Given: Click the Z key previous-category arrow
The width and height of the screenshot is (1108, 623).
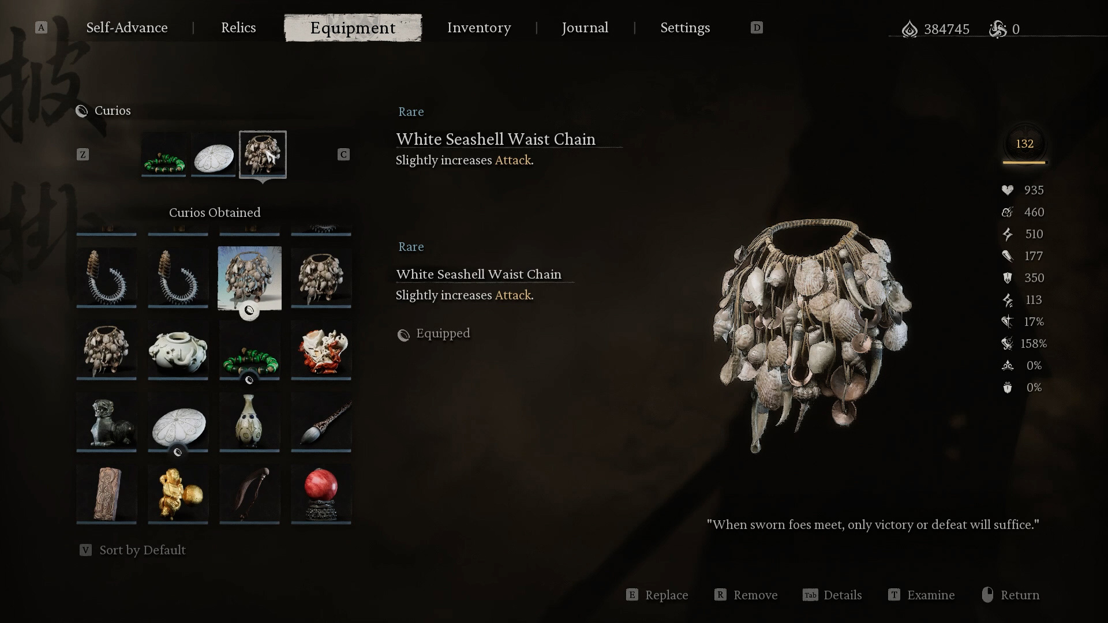Looking at the screenshot, I should tap(83, 155).
